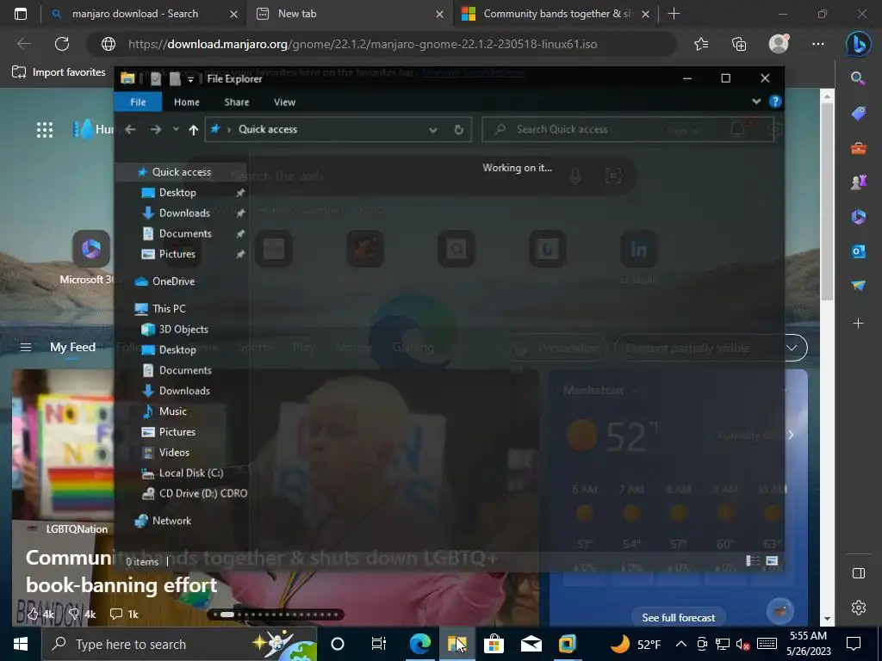Refresh File Explorer Quick access location
Screen dimensions: 882x661
pos(458,130)
